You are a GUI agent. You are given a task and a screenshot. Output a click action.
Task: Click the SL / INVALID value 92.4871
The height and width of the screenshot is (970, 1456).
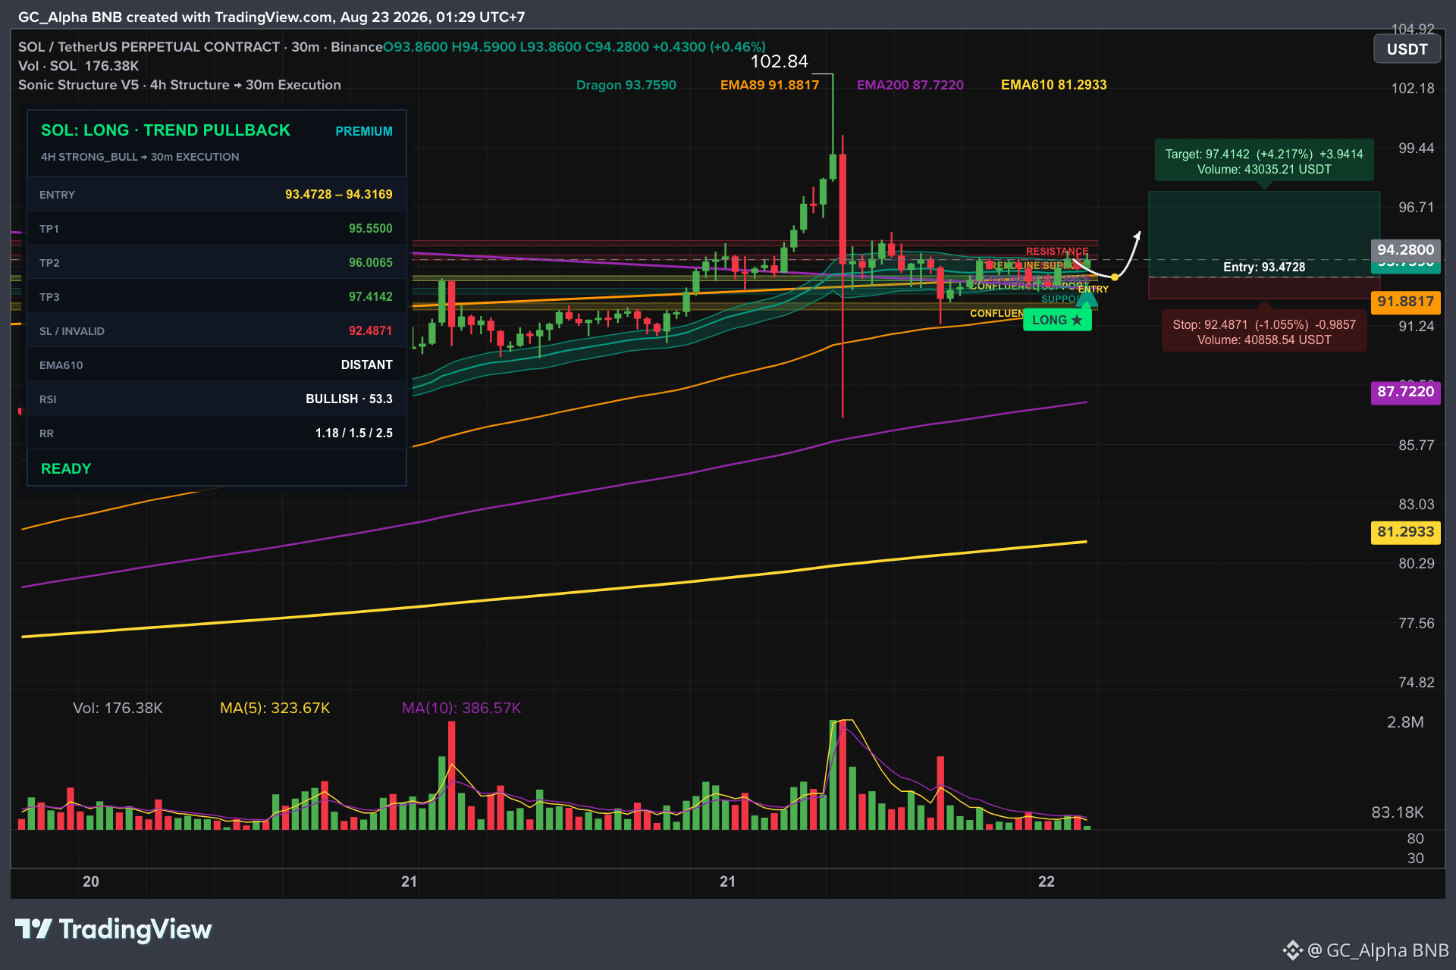[370, 330]
